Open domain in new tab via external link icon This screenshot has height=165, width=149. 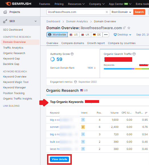coord(124,28)
